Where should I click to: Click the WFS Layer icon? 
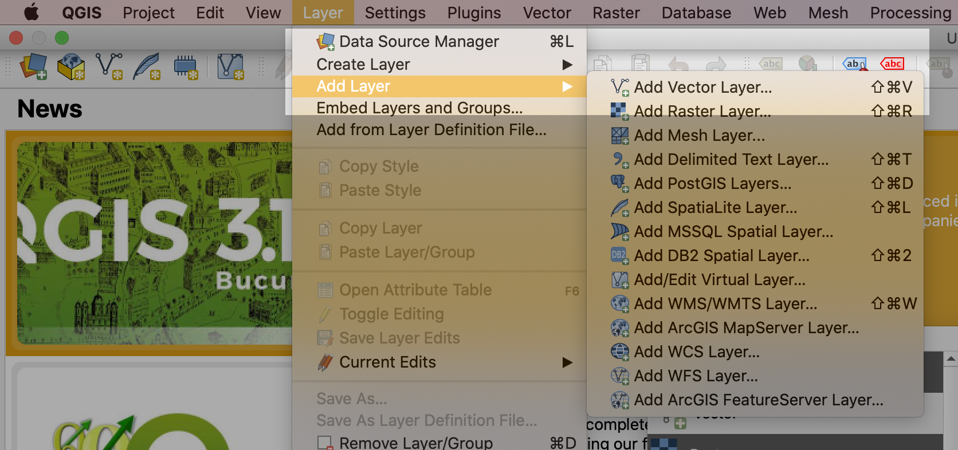pos(620,376)
